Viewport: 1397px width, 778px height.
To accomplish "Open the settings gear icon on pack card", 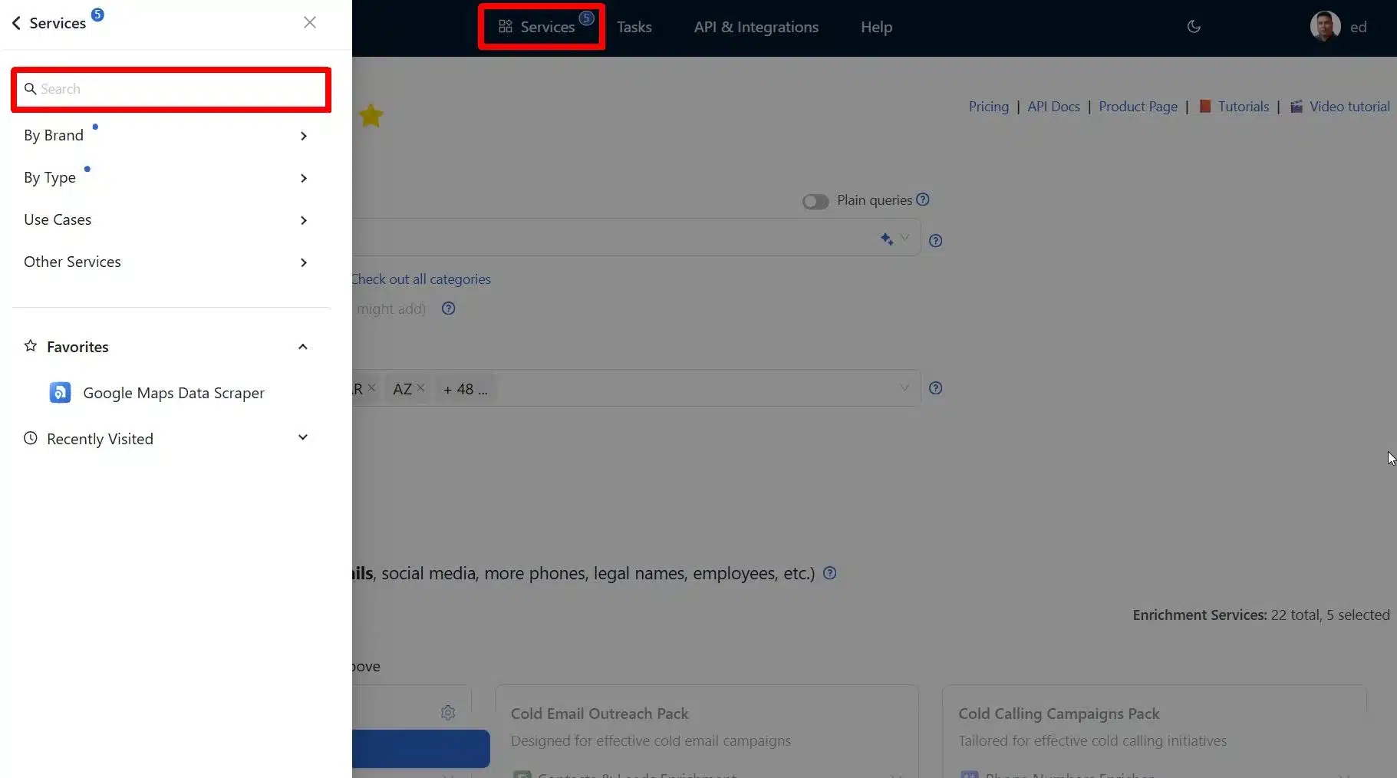I will tap(448, 713).
